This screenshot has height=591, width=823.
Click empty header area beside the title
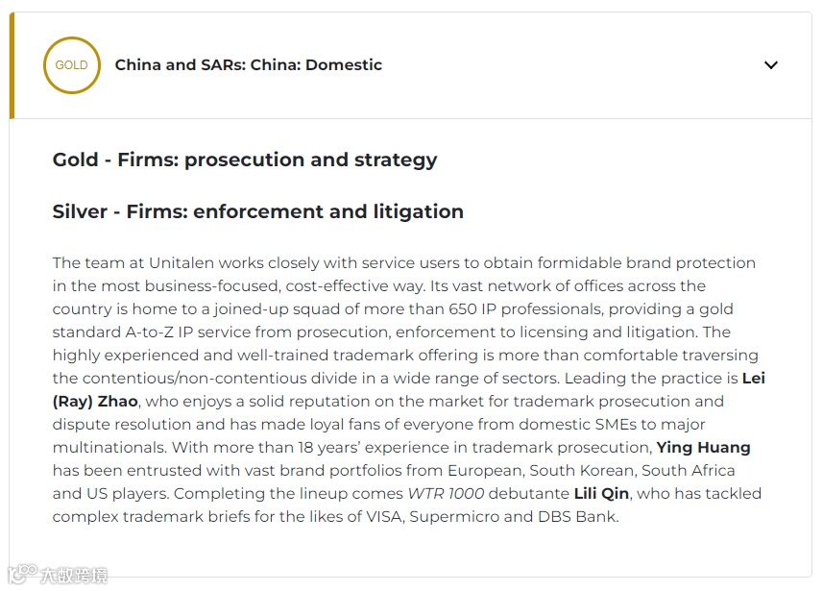tap(576, 65)
